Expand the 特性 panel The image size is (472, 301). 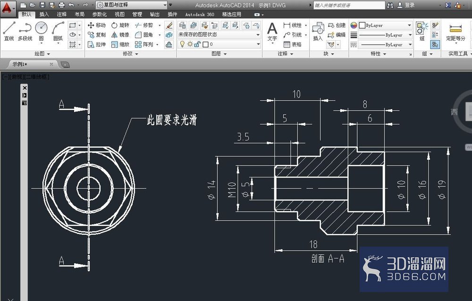coord(378,53)
